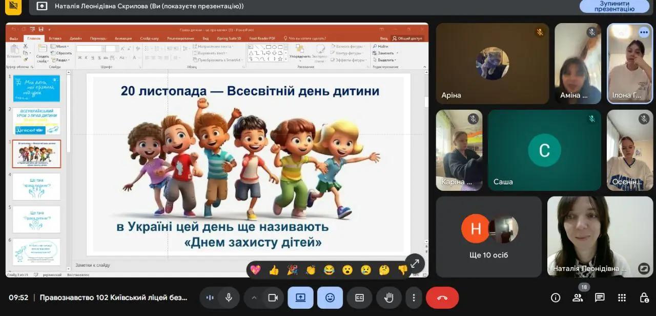This screenshot has width=656, height=316.
Task: Mute the microphone
Action: (x=229, y=298)
